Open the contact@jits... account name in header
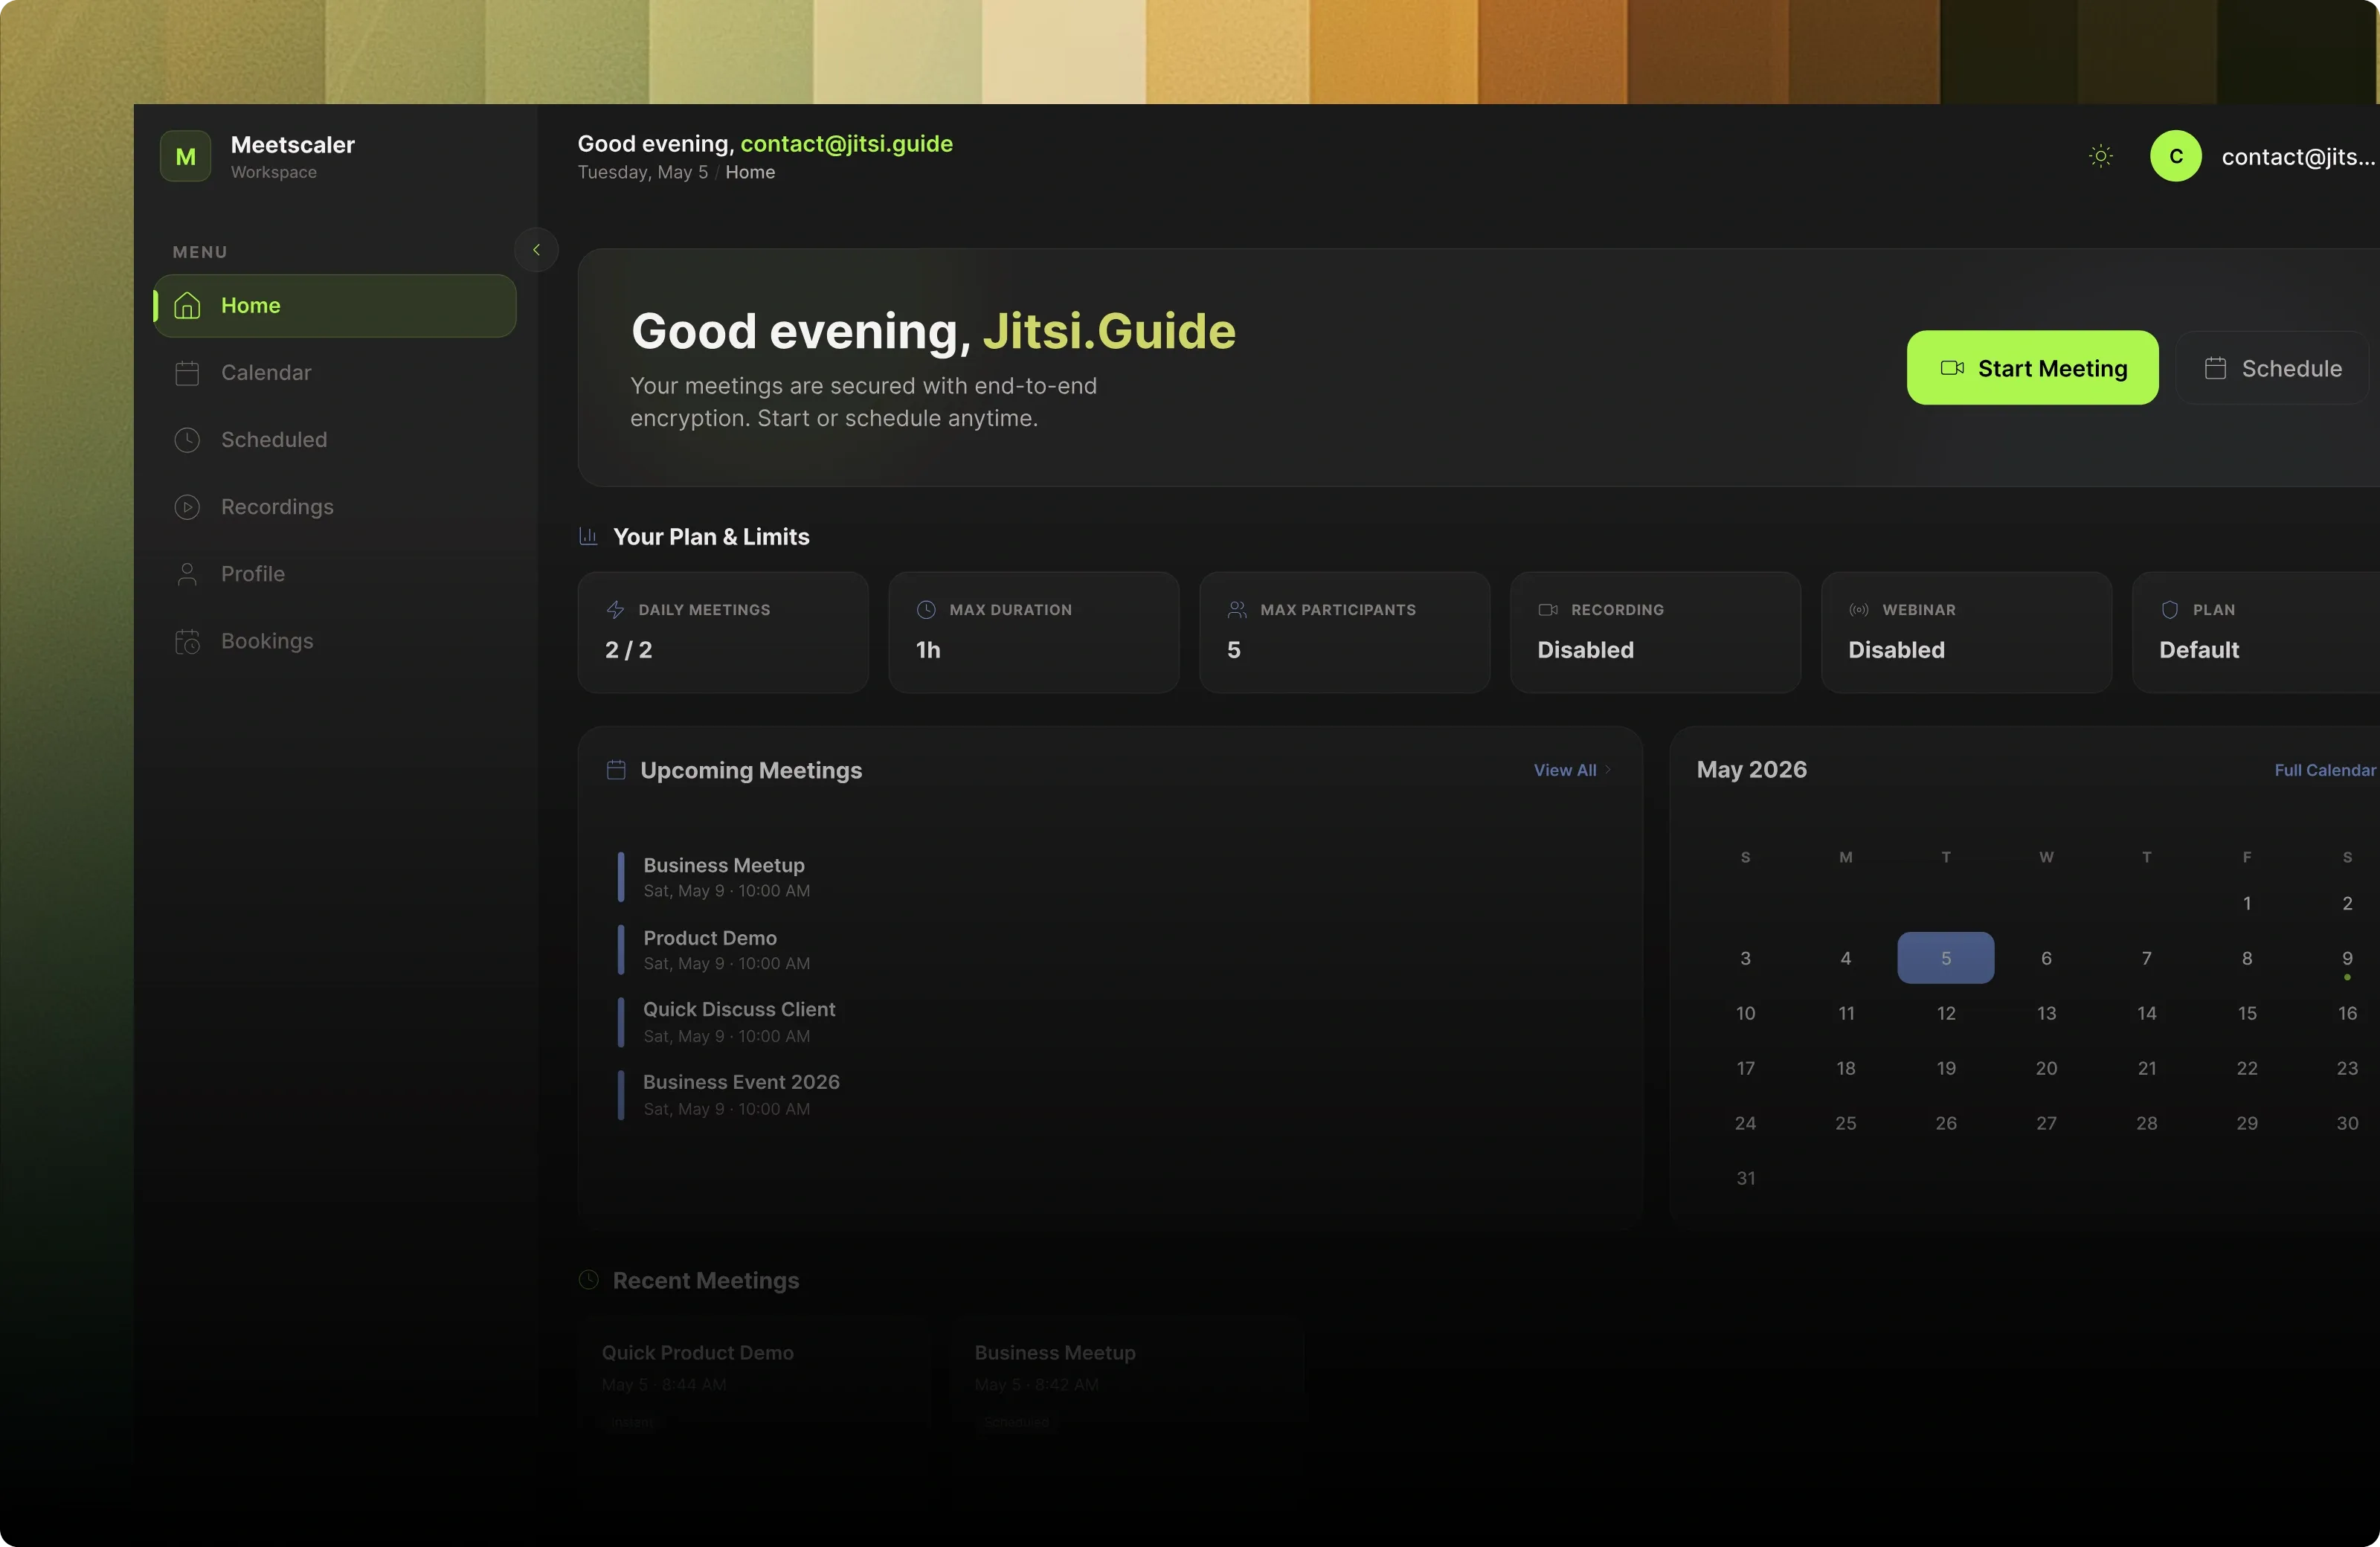The width and height of the screenshot is (2380, 1547). (x=2298, y=157)
